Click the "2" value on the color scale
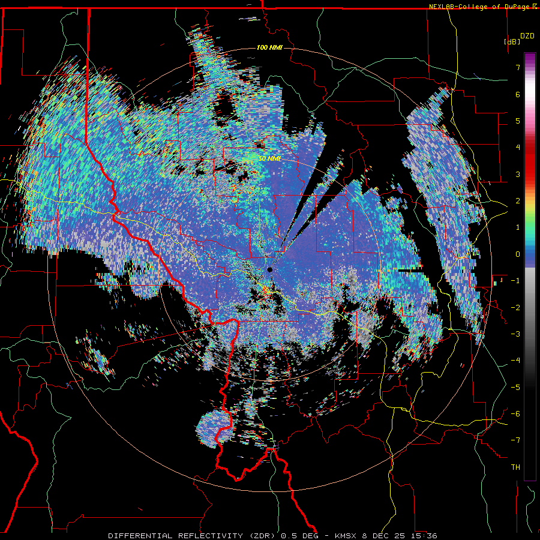The image size is (540, 540). (x=518, y=201)
